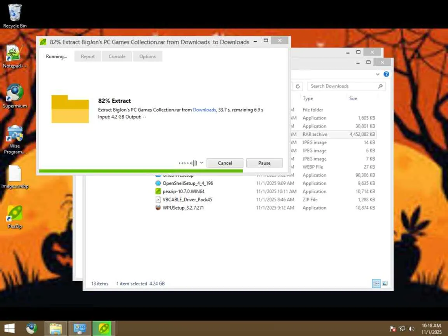Click the yellow folder icon in extract dialog
Viewport: 448px width, 336px height.
click(70, 109)
